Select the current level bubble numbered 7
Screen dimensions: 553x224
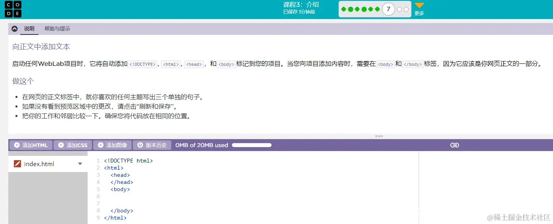point(388,9)
